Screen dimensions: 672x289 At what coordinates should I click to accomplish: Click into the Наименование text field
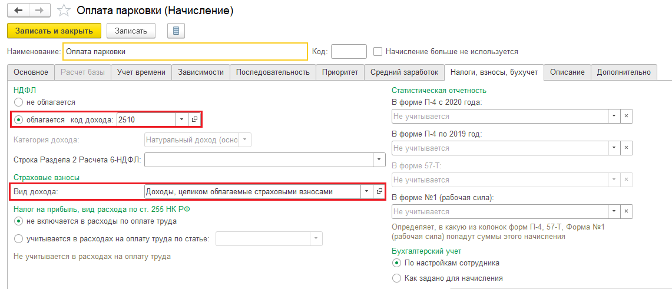pos(185,52)
